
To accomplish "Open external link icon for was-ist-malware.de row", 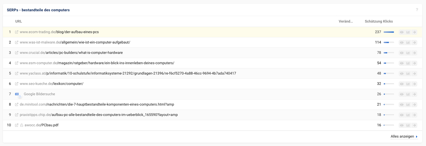I will [17, 43].
